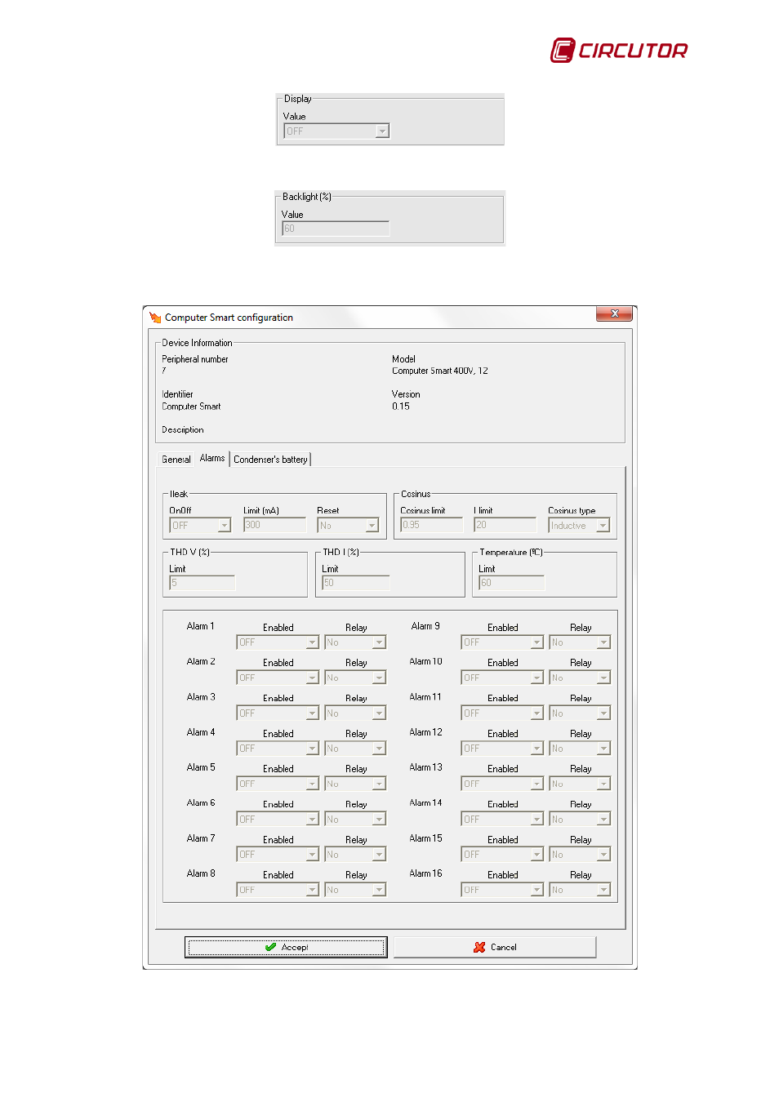
Task: Click the red X Cancel icon
Action: (479, 947)
